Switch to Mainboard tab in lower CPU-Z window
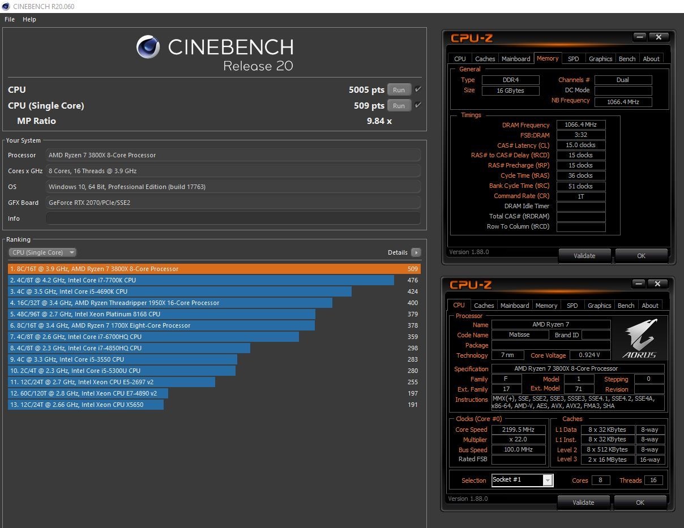This screenshot has height=528, width=684. (515, 306)
